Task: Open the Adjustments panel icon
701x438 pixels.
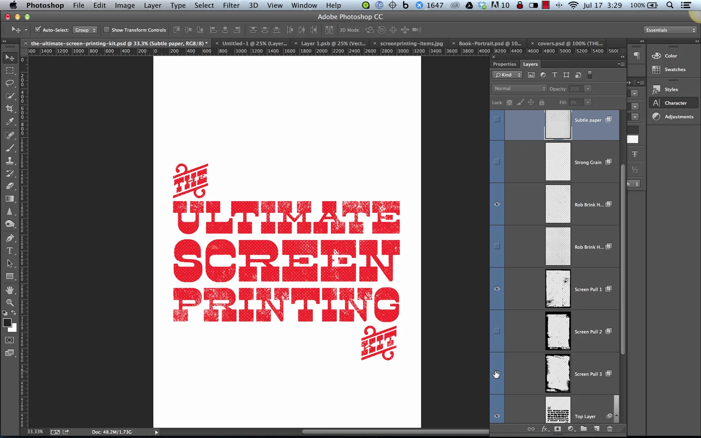Action: tap(656, 116)
